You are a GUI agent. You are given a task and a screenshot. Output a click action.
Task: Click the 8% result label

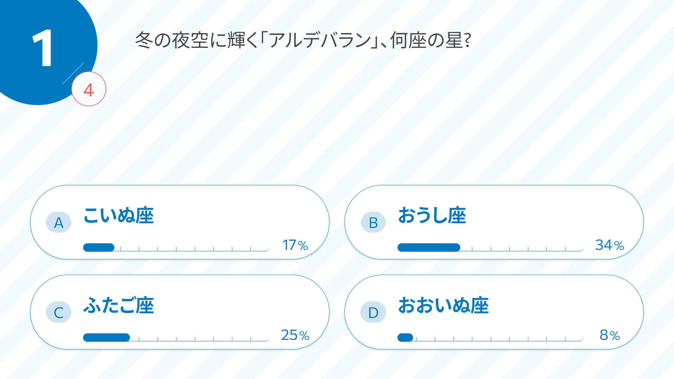point(609,335)
